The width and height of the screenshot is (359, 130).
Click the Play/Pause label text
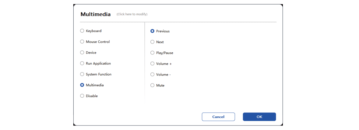click(165, 53)
